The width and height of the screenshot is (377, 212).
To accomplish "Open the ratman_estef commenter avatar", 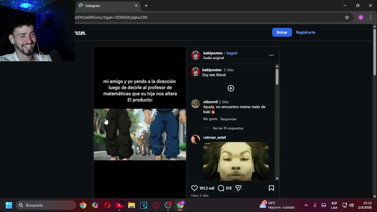I will (196, 139).
